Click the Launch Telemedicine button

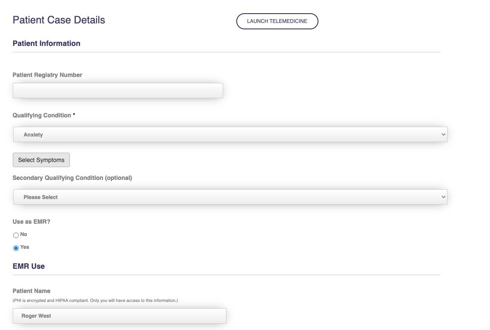pos(277,21)
